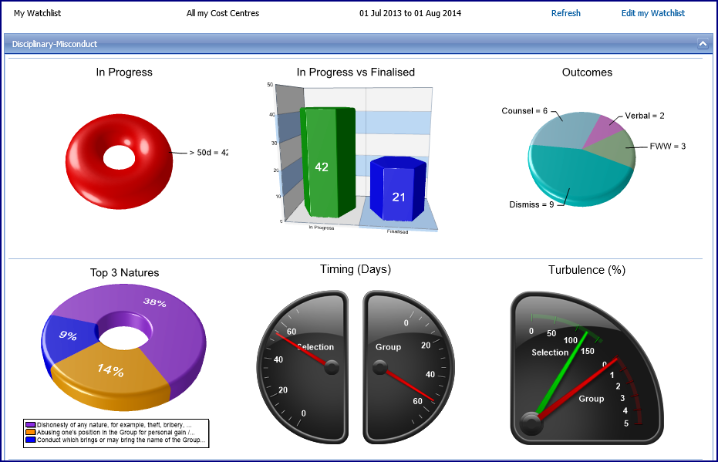Viewport: 718px width, 462px height.
Task: Click the Timing (Days) title
Action: pos(356,269)
